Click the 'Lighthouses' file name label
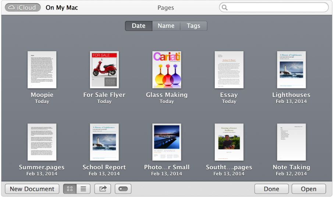 (291, 95)
